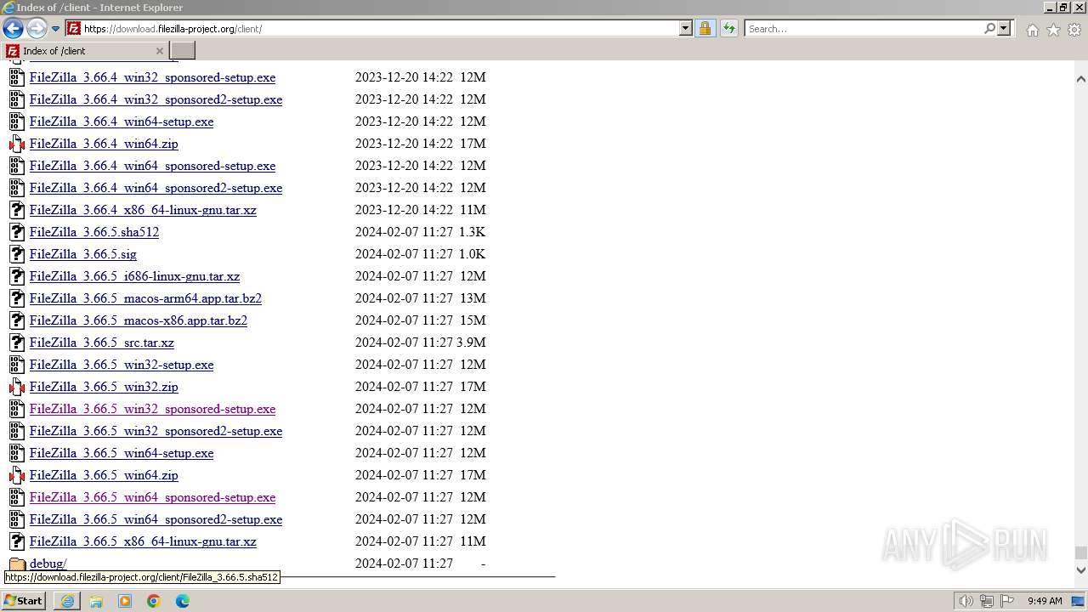Open the Tools gear icon
1088x612 pixels.
click(x=1074, y=30)
